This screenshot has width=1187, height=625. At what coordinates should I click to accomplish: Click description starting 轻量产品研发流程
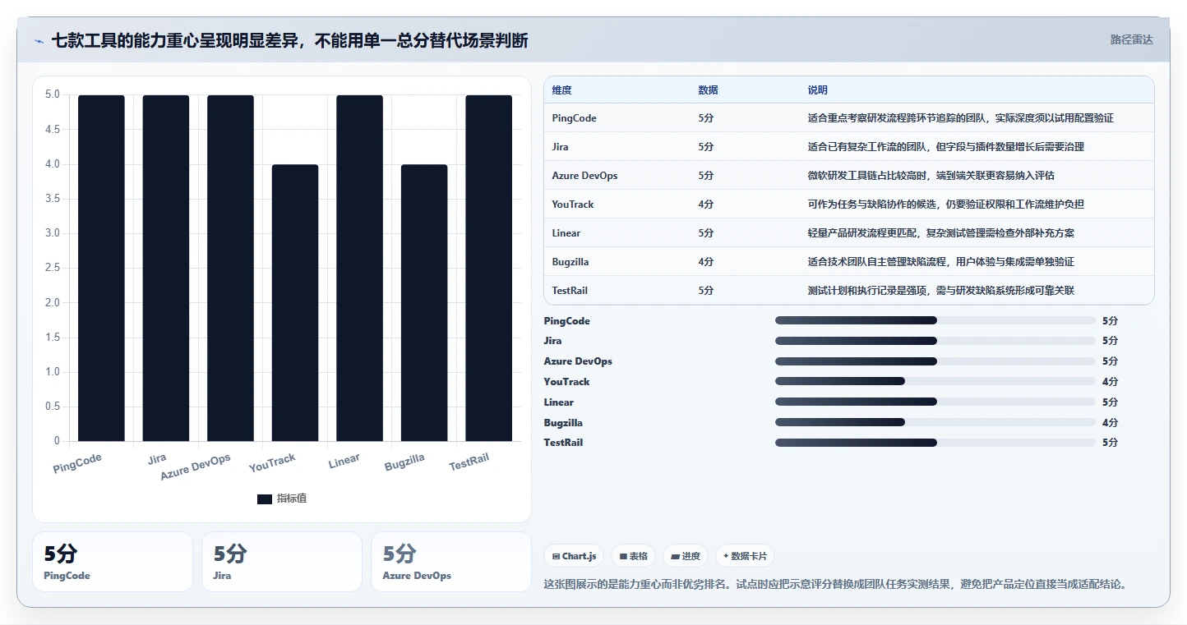(941, 233)
